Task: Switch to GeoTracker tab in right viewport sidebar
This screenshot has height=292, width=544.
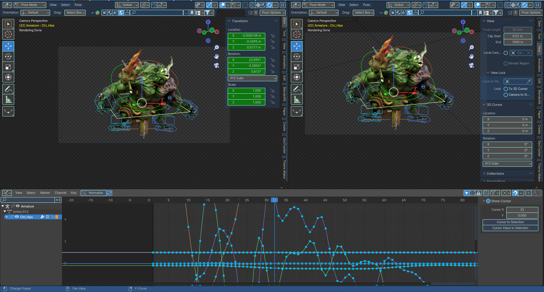Action: click(x=539, y=149)
